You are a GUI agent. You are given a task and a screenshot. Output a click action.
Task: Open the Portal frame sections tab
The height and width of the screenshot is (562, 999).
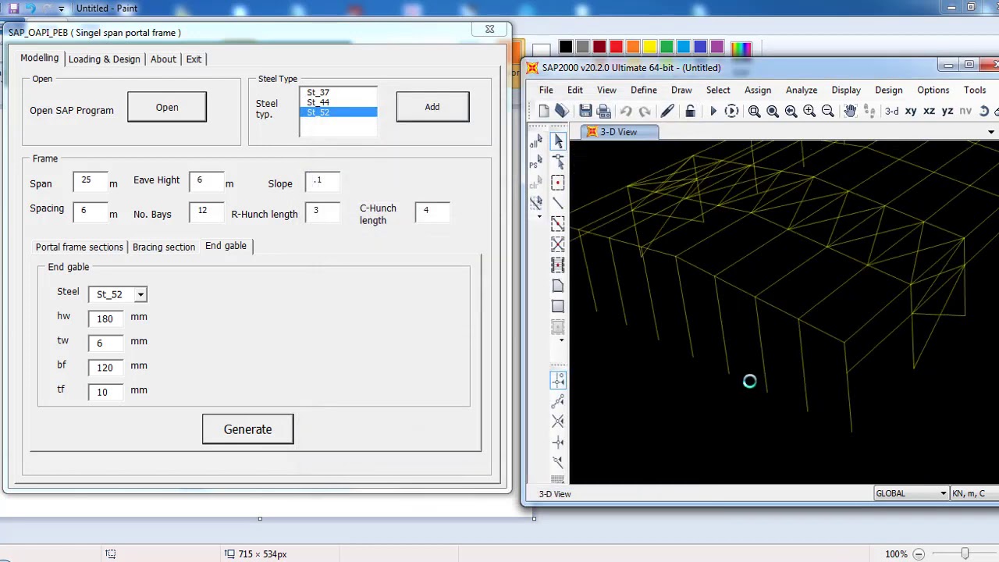tap(79, 247)
